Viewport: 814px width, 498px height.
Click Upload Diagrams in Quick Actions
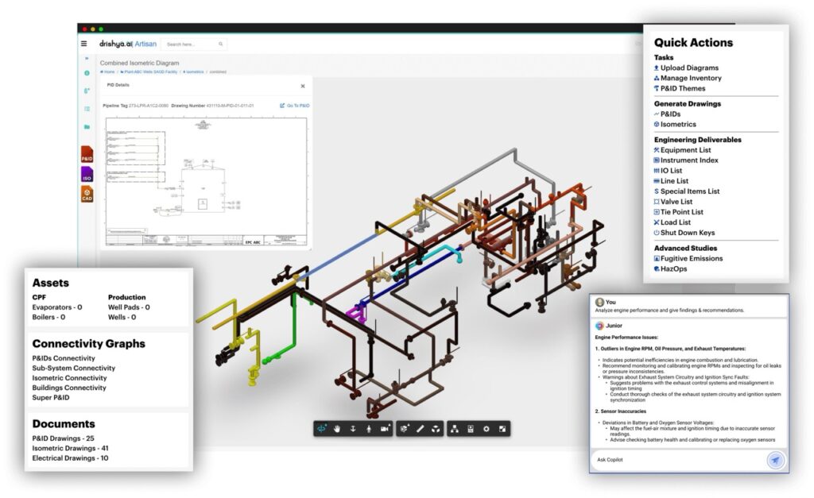[686, 68]
